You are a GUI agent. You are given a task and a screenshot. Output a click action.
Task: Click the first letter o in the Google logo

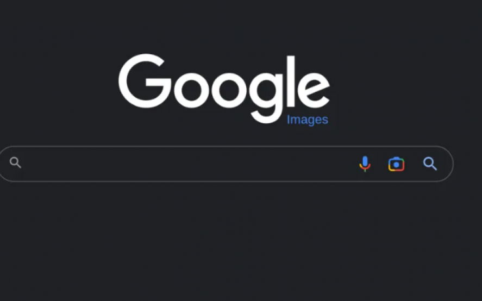[x=191, y=90]
